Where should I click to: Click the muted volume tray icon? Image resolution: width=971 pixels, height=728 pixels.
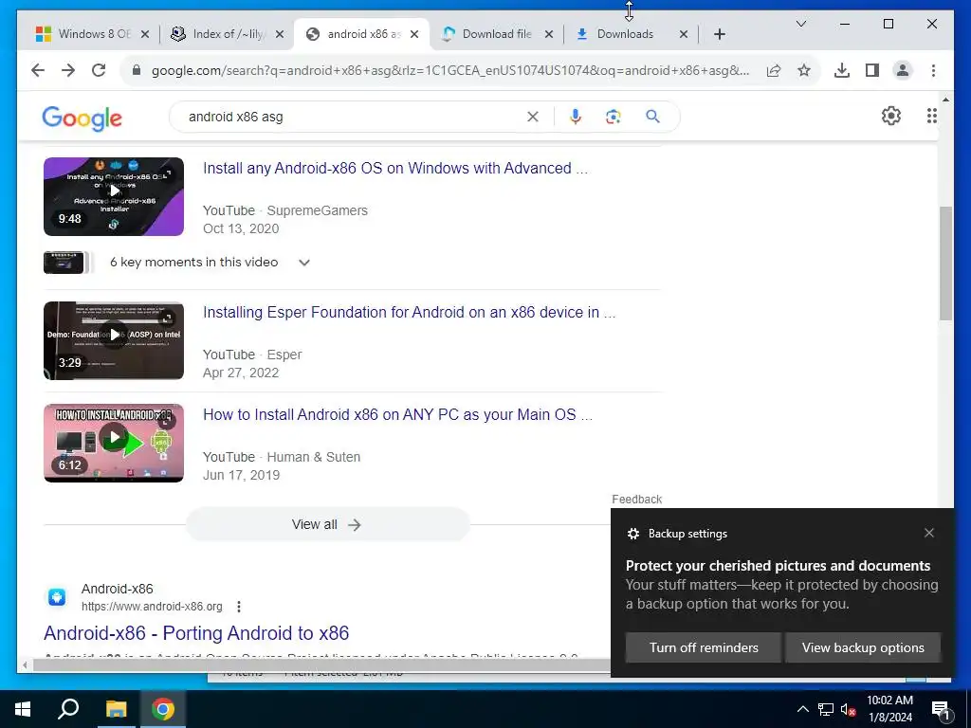point(849,709)
